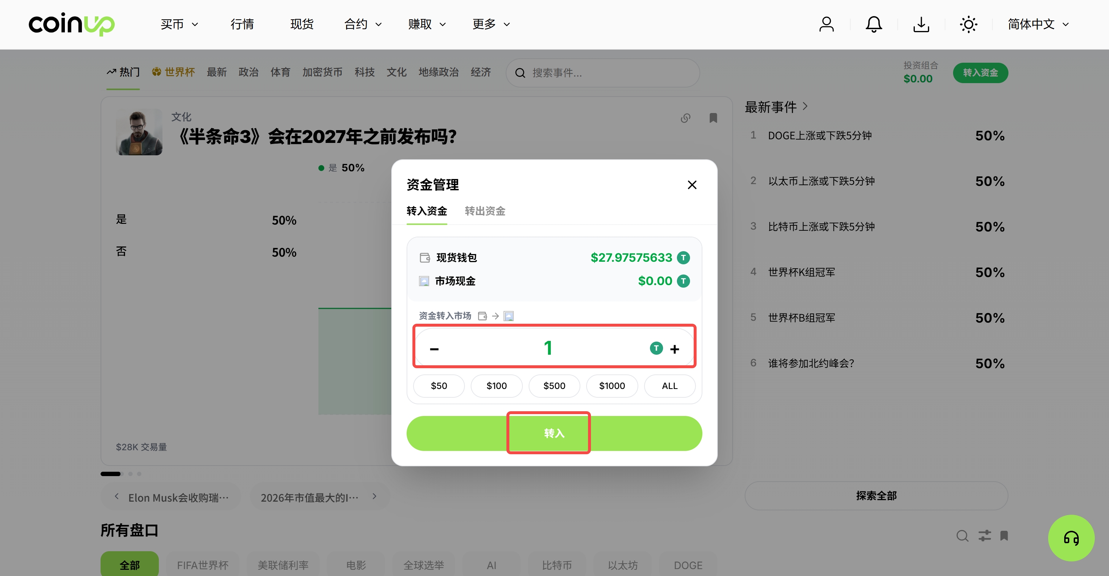The image size is (1109, 576).
Task: Choose the ALL quick amount
Action: point(670,386)
